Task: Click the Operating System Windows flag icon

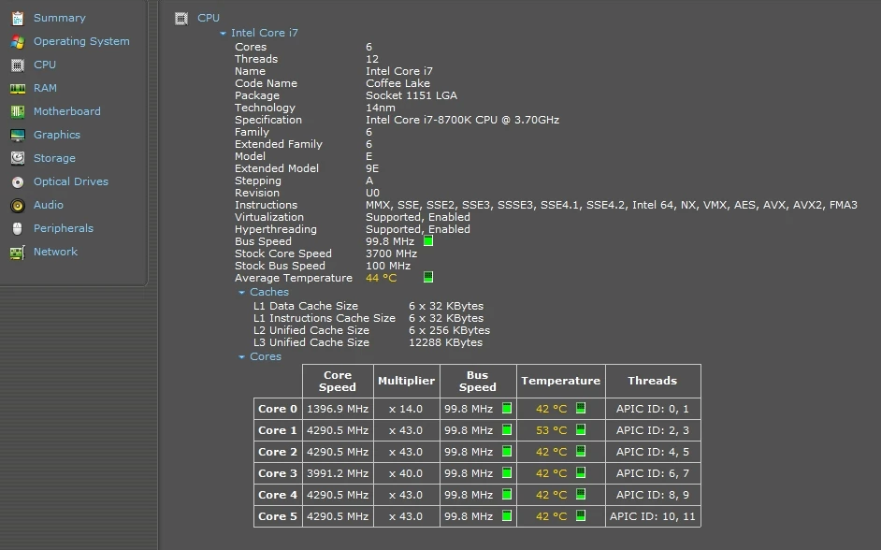Action: 18,41
